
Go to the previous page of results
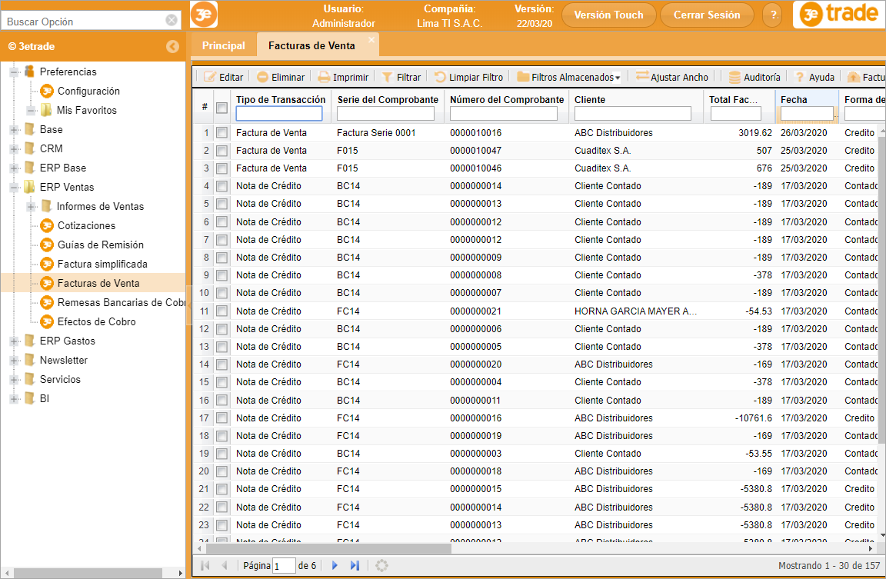[225, 565]
